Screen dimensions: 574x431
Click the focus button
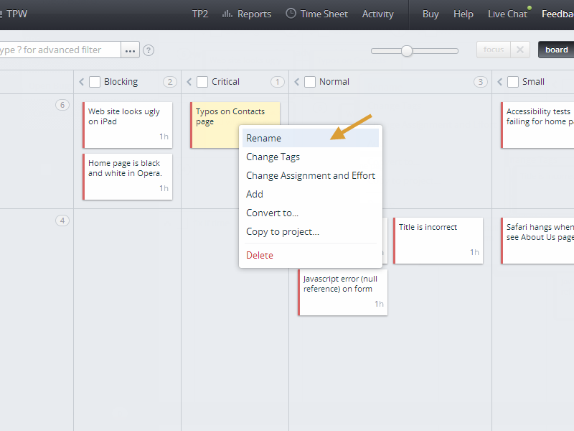pos(493,50)
